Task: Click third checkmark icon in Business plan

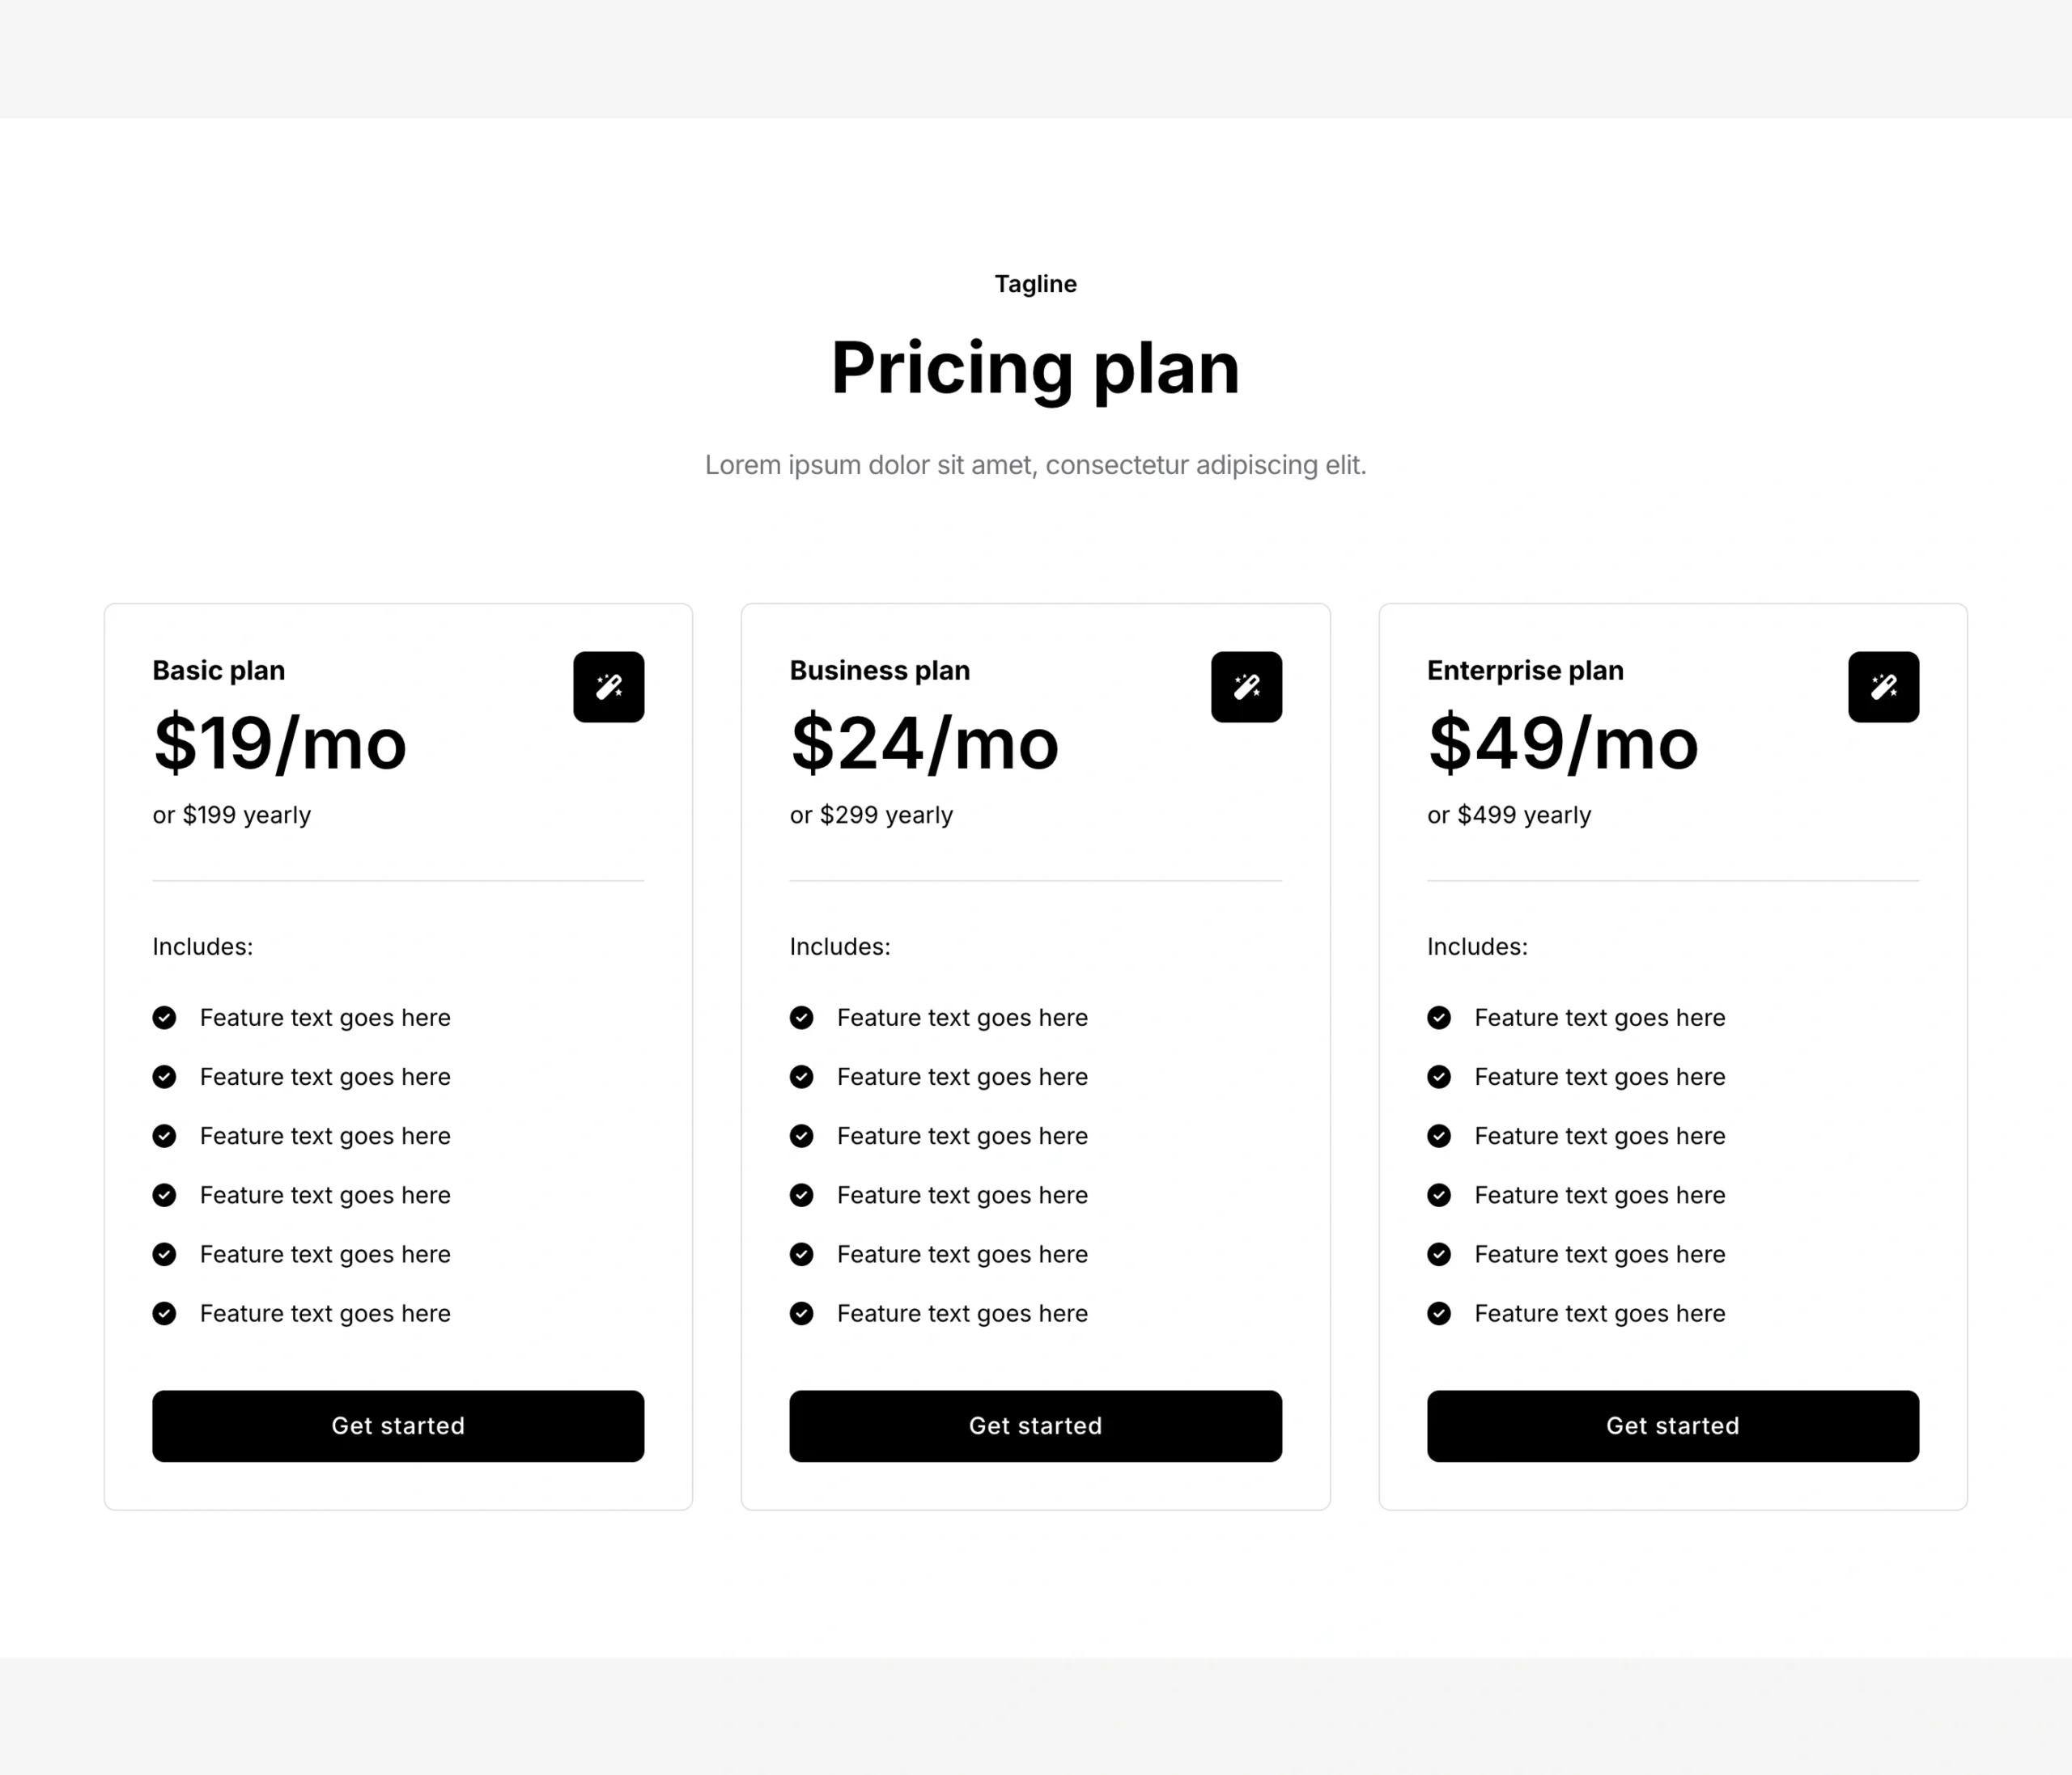Action: tap(801, 1135)
